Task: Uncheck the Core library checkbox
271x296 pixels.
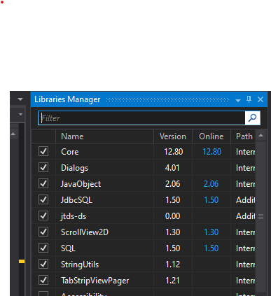Action: [x=43, y=151]
